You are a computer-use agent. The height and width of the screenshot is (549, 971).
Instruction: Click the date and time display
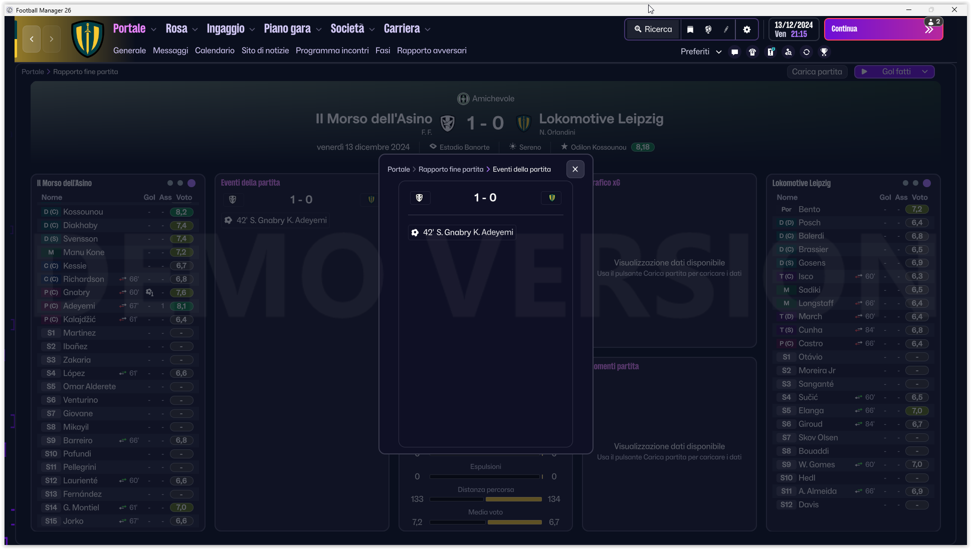794,30
